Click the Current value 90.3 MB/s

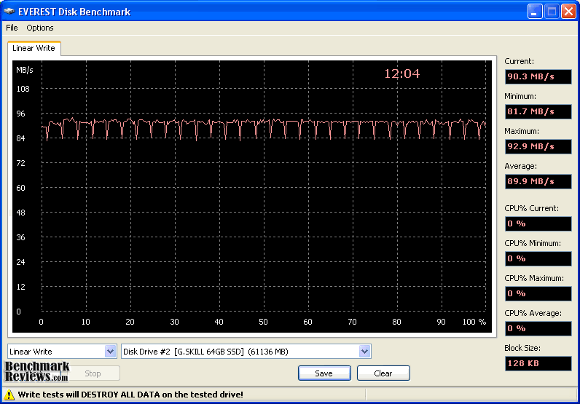pyautogui.click(x=538, y=76)
